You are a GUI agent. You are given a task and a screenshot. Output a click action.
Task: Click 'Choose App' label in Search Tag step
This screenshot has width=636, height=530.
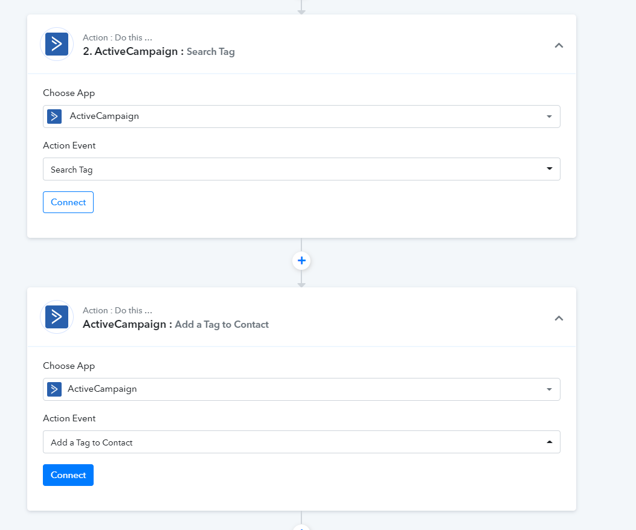pos(69,93)
